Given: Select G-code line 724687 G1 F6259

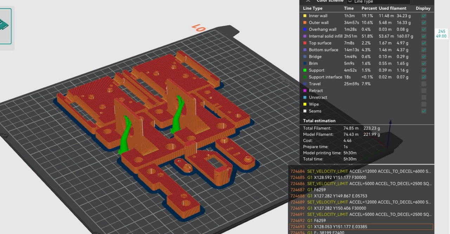Looking at the screenshot, I should (361, 190).
